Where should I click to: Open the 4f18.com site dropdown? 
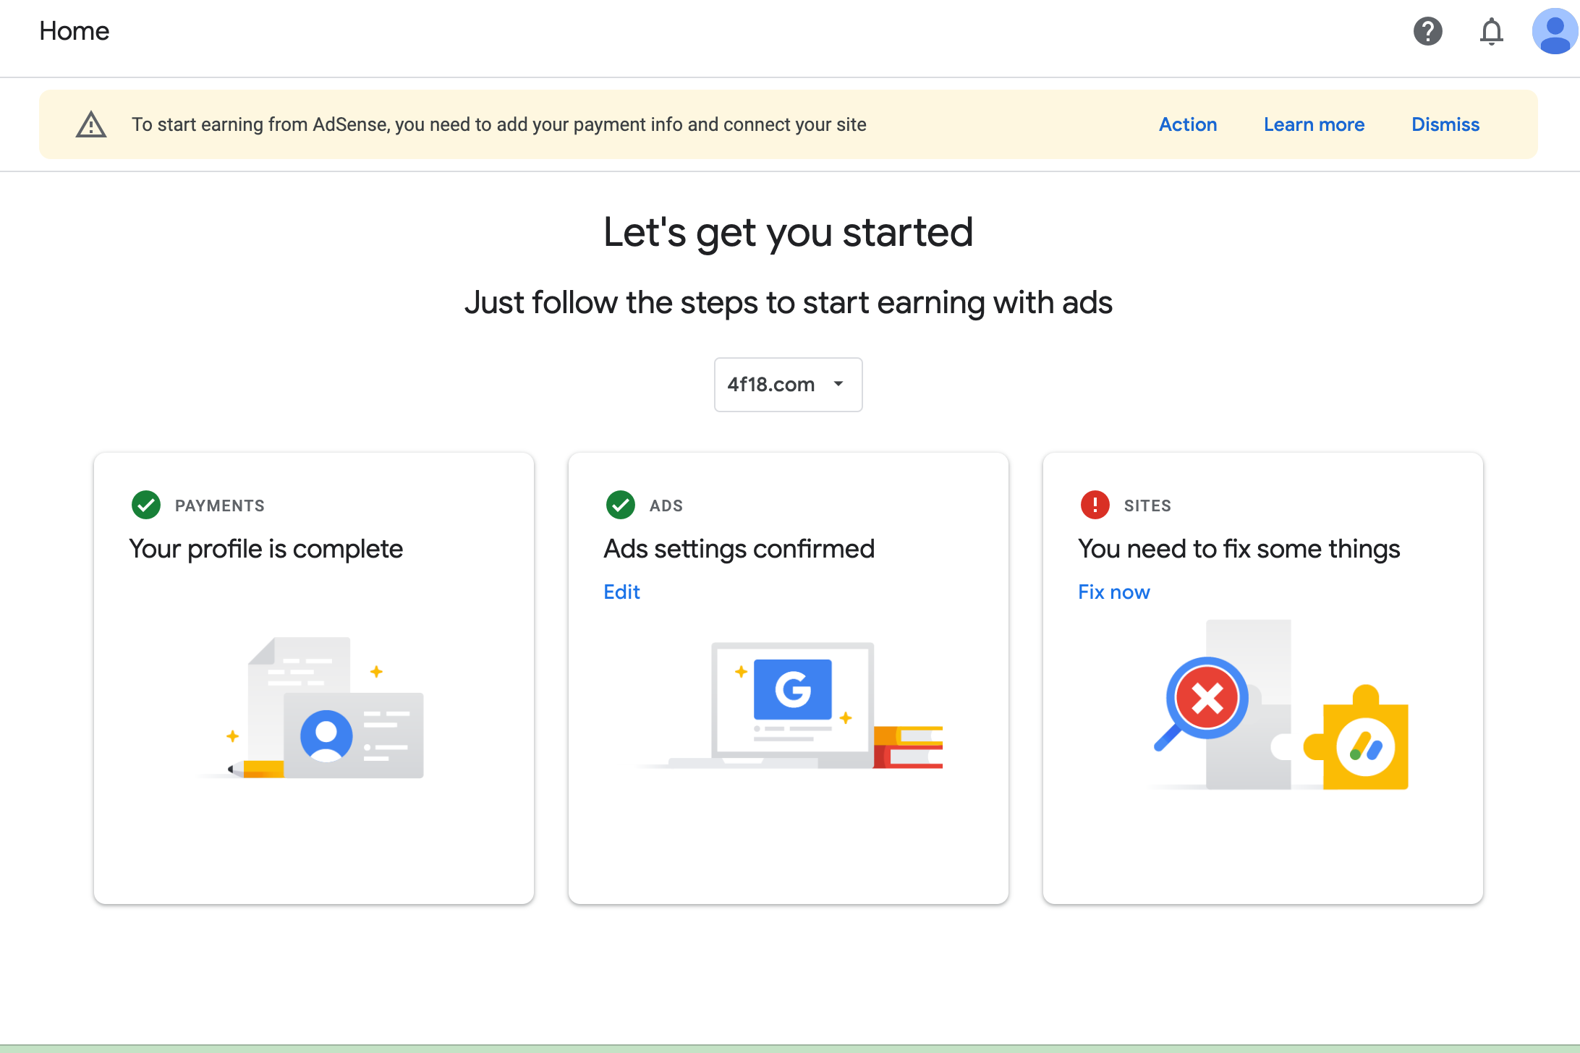pyautogui.click(x=771, y=385)
